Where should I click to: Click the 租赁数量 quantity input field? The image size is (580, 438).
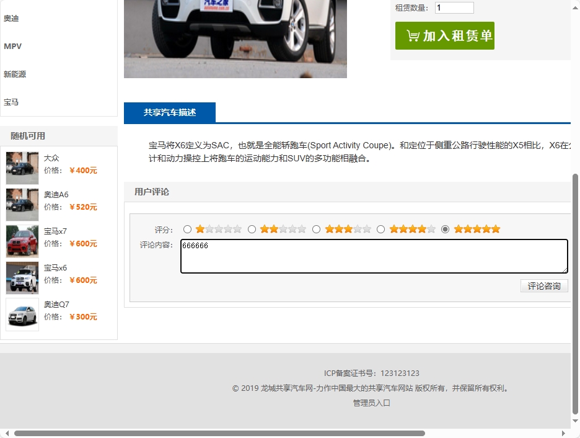(x=454, y=7)
